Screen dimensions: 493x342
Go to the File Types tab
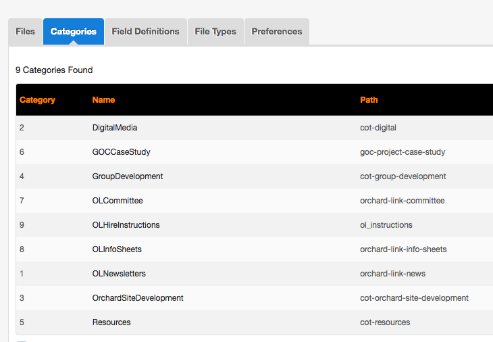point(215,32)
